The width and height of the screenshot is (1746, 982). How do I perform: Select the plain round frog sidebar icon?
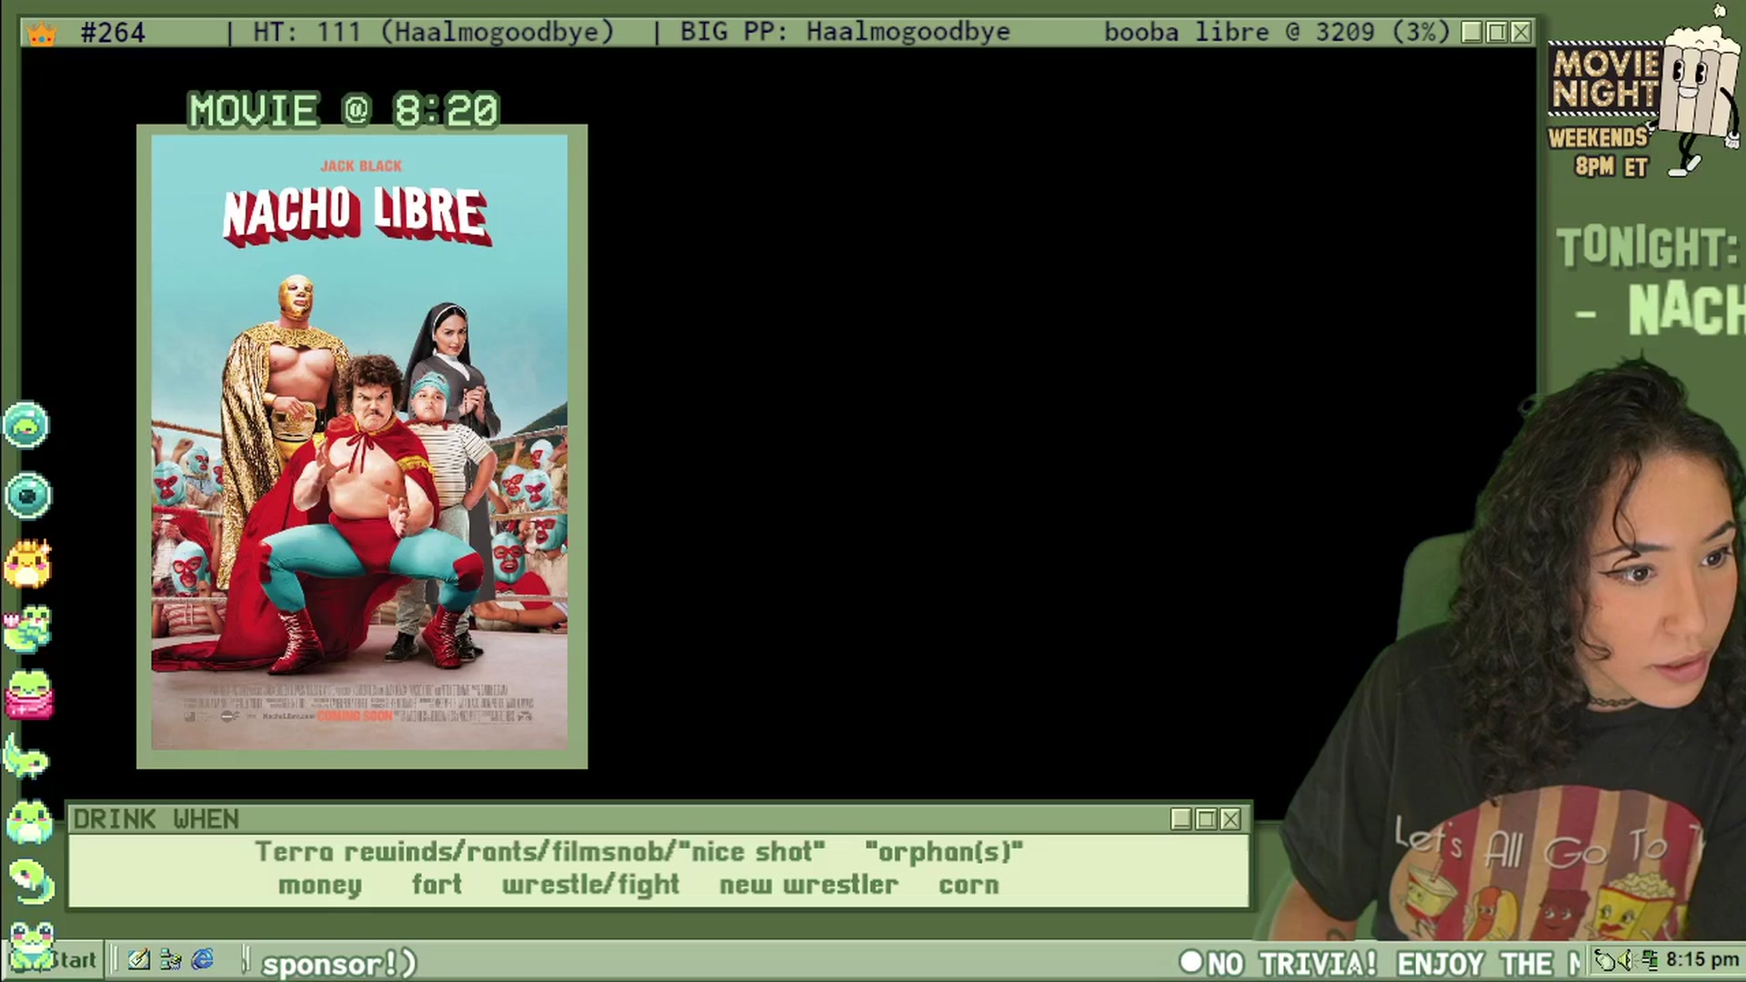coord(29,822)
